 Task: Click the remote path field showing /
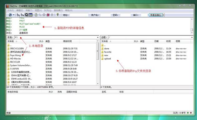(150, 37)
